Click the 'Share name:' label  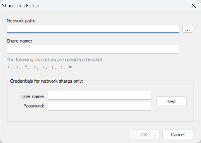tap(19, 41)
